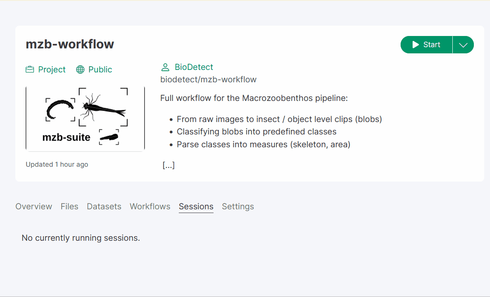This screenshot has width=490, height=297.
Task: Click the user icon beside BioDetect
Action: pos(165,67)
